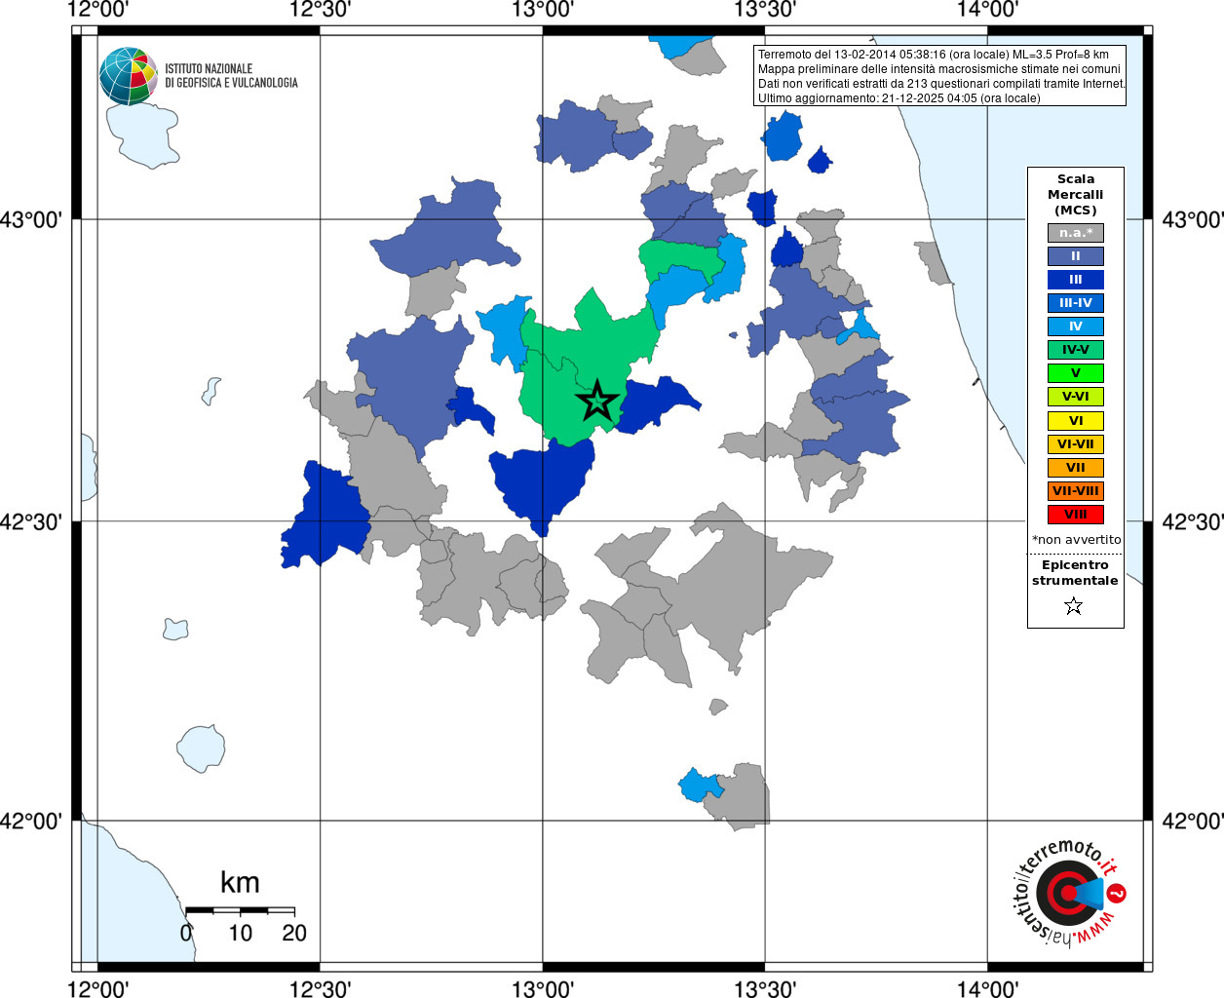Viewport: 1224px width, 998px height.
Task: Click the right 43°00' latitude label
Action: pyautogui.click(x=1193, y=219)
